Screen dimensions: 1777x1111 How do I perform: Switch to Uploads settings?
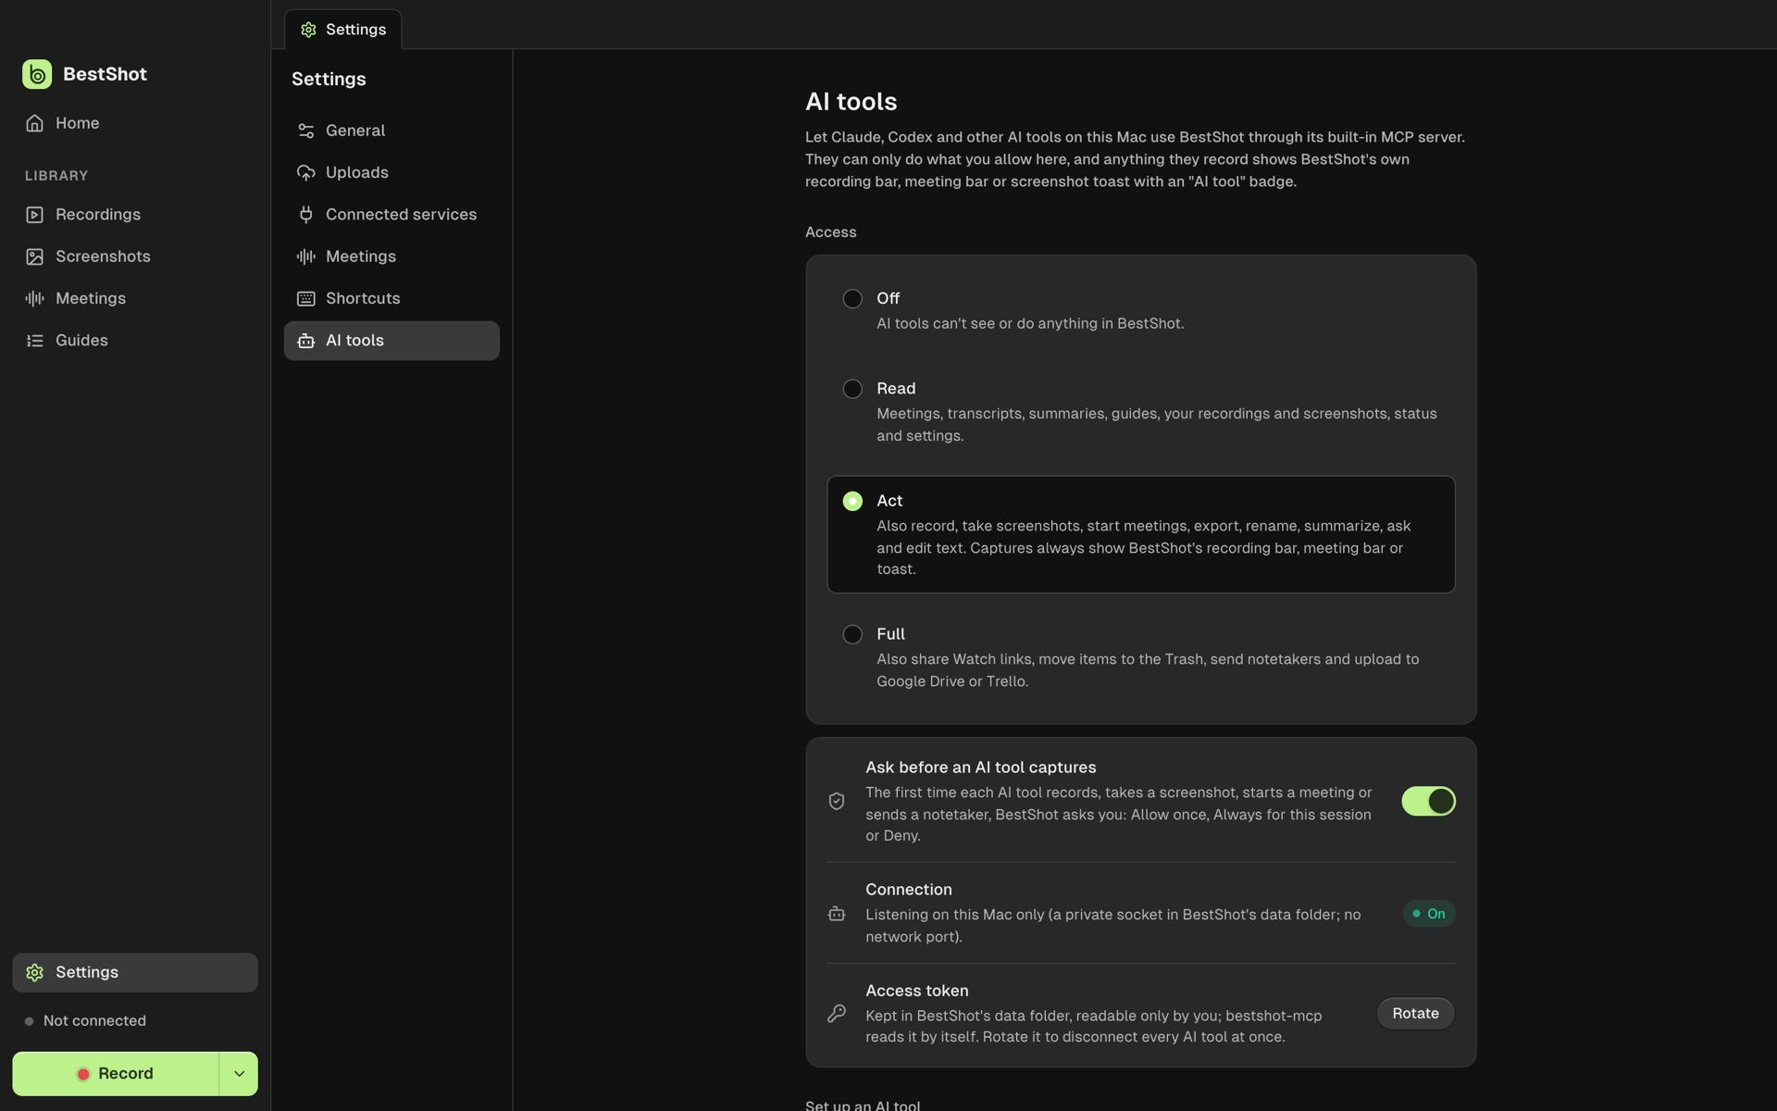(x=391, y=173)
